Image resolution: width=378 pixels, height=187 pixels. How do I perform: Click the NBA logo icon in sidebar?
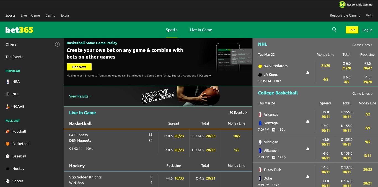pyautogui.click(x=8, y=81)
